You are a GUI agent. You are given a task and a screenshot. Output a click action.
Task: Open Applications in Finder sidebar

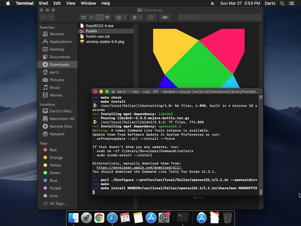[57, 41]
